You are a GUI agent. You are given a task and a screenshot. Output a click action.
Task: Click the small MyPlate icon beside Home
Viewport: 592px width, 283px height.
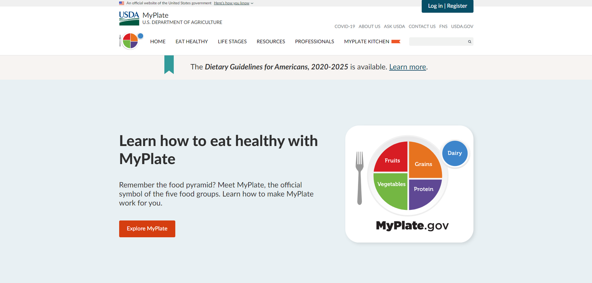[131, 41]
